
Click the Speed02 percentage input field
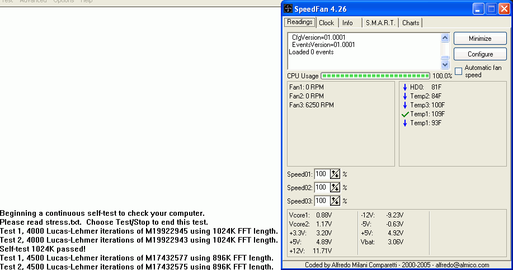click(x=322, y=187)
